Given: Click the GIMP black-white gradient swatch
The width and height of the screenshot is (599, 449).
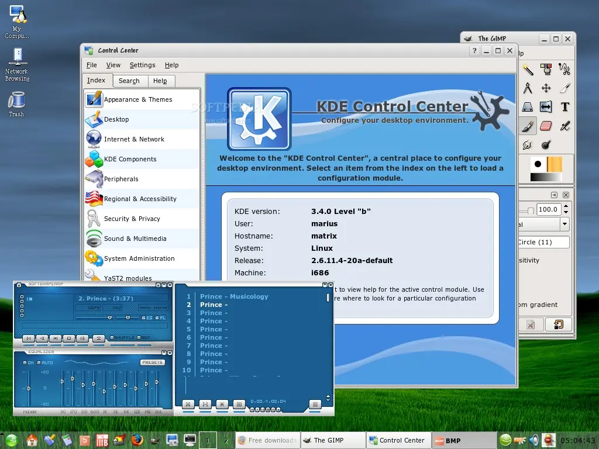Looking at the screenshot, I should (x=546, y=177).
